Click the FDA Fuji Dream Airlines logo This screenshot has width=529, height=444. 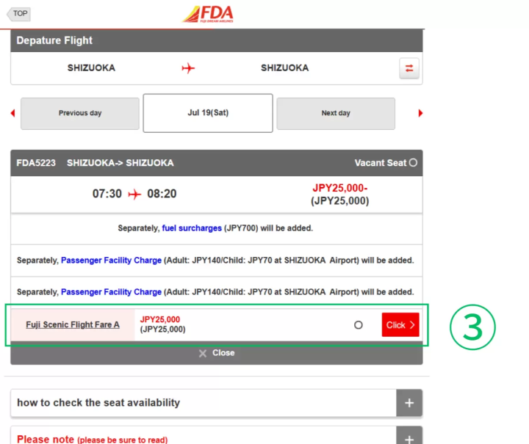pos(208,14)
